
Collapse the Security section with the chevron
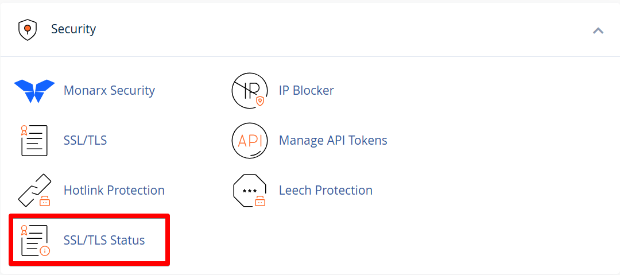point(598,30)
